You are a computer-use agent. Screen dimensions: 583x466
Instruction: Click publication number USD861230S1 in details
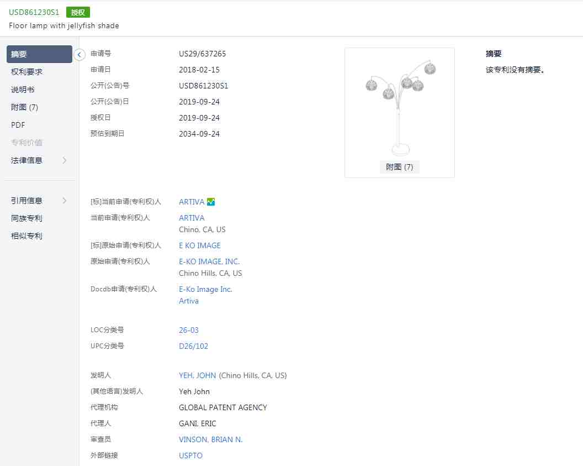pos(203,86)
